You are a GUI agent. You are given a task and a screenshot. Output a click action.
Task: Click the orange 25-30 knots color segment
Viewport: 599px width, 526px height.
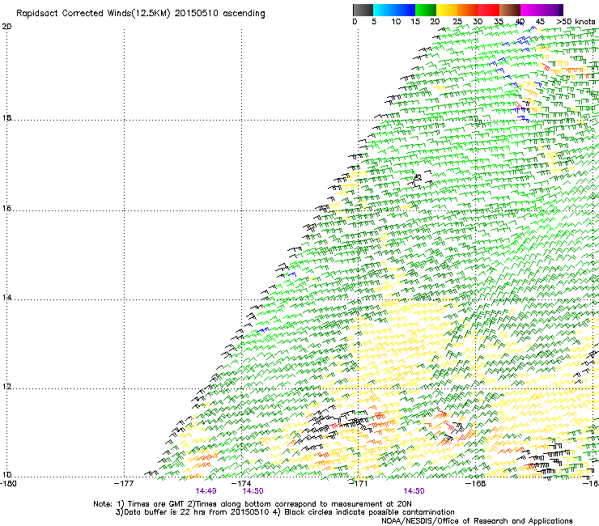click(468, 10)
